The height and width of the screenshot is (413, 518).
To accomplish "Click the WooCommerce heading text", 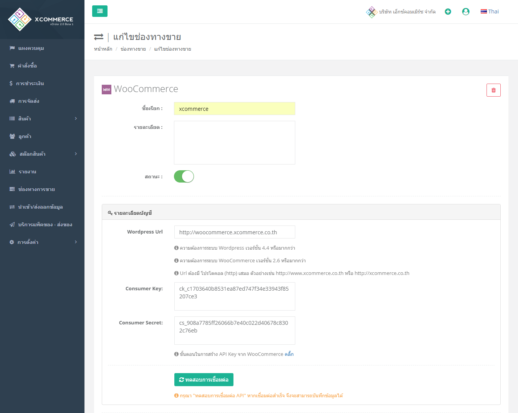I will [146, 89].
